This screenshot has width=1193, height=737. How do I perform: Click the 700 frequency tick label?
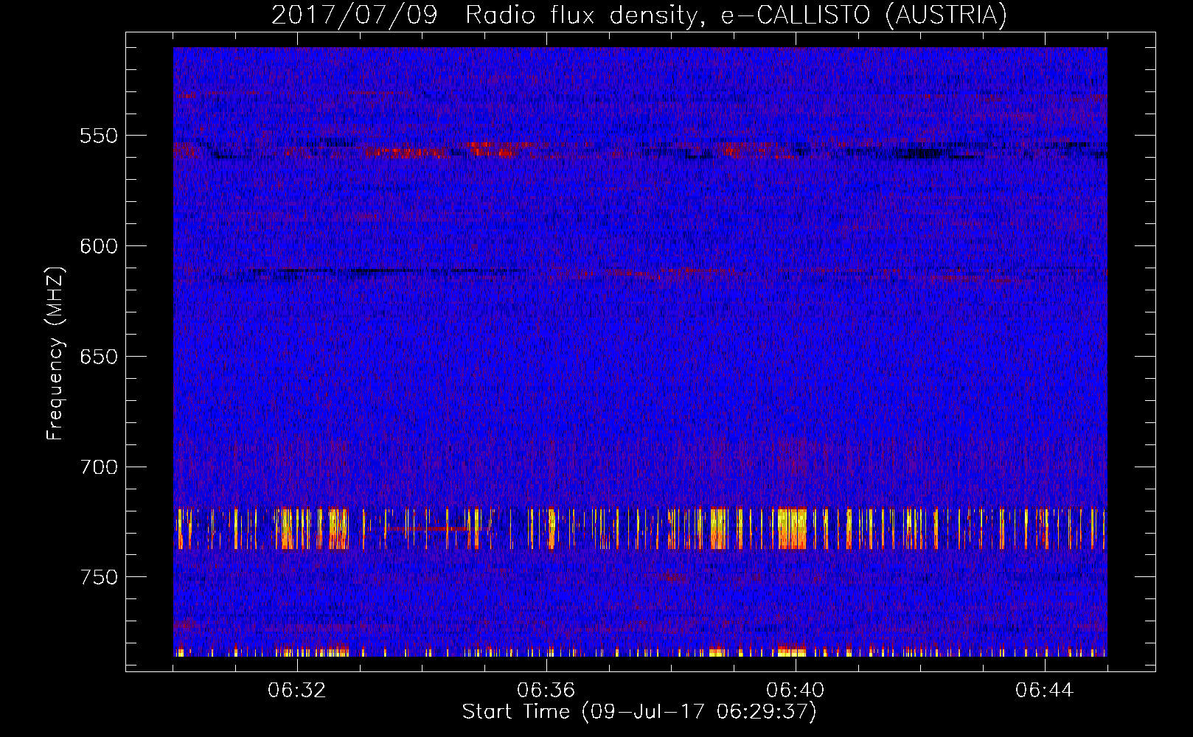[x=98, y=467]
